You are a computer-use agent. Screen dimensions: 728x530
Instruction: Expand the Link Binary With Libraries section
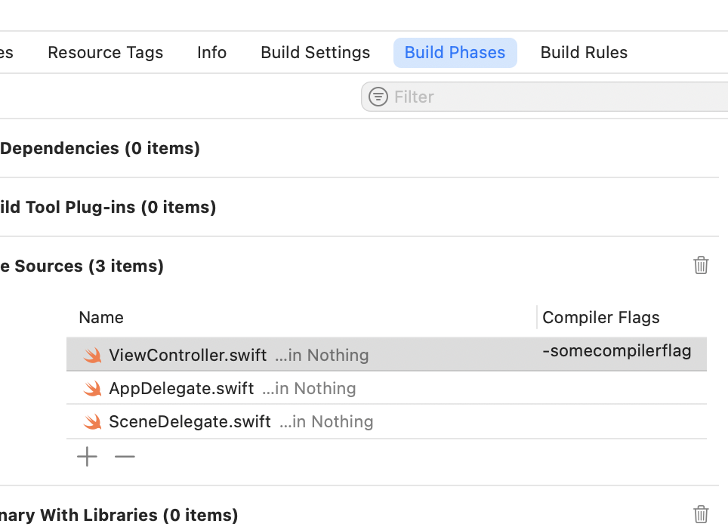point(119,515)
